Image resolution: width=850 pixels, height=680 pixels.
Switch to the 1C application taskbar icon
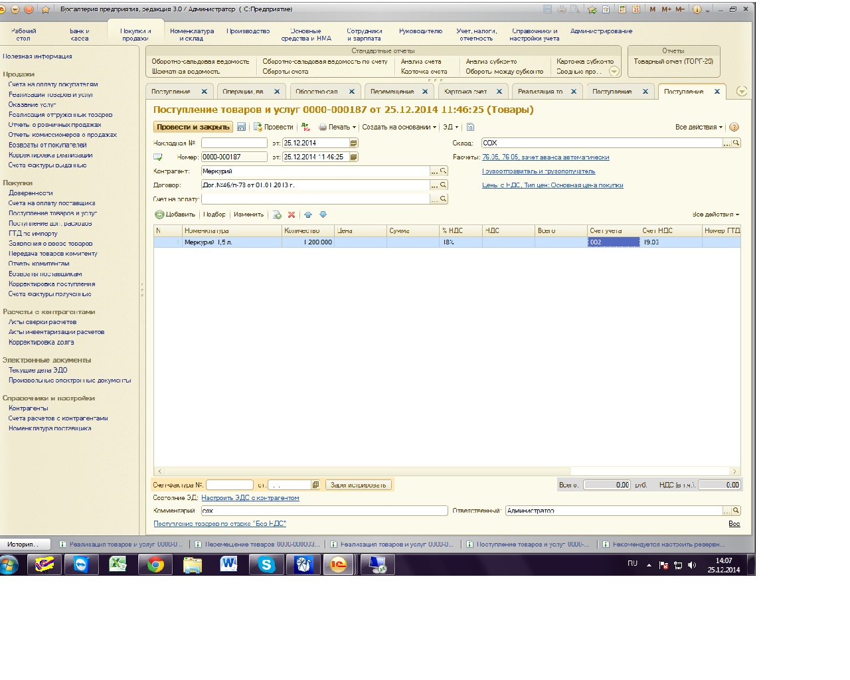339,565
